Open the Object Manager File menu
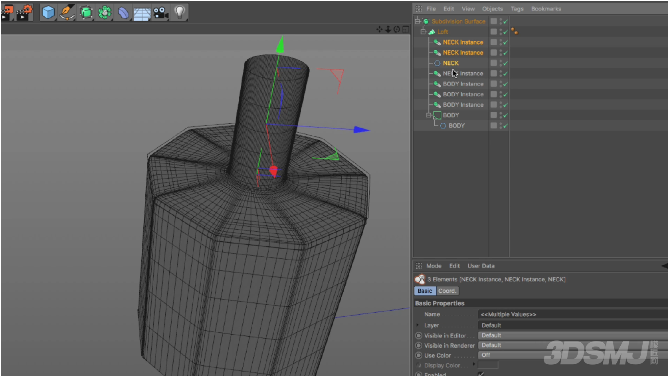 [431, 9]
